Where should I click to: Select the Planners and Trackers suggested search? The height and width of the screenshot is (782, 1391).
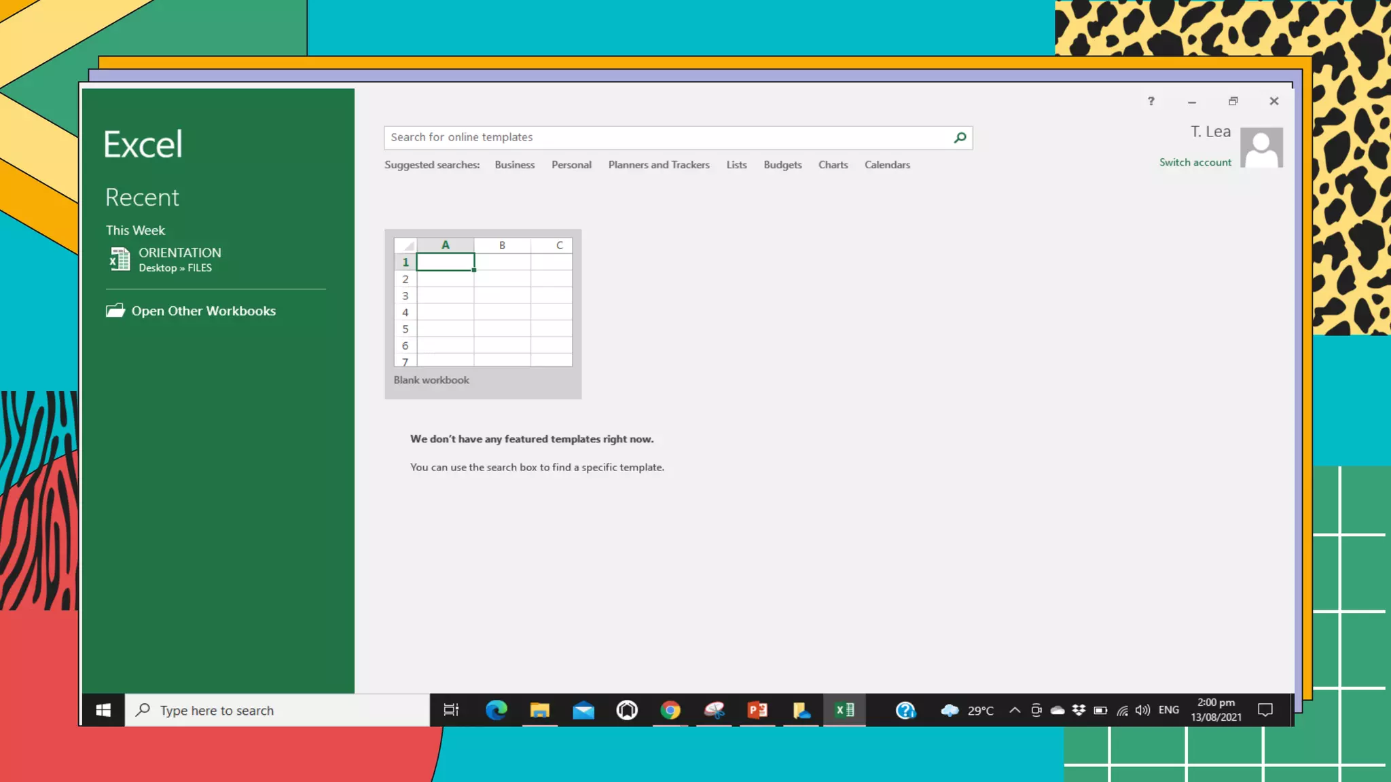(x=658, y=165)
